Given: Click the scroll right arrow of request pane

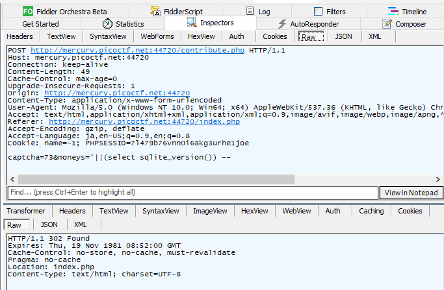Looking at the screenshot, I should click(437, 179).
